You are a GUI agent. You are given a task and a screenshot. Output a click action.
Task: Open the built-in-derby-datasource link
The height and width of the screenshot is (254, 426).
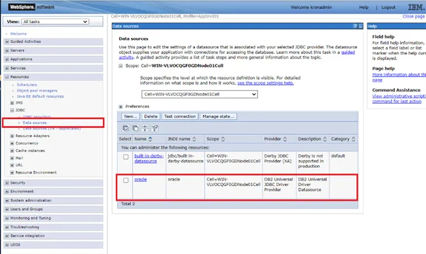point(149,158)
